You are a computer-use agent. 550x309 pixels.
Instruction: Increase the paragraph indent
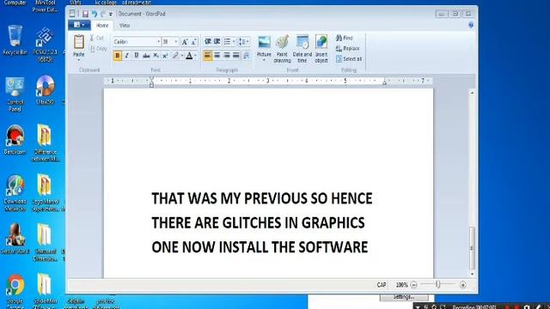click(217, 42)
